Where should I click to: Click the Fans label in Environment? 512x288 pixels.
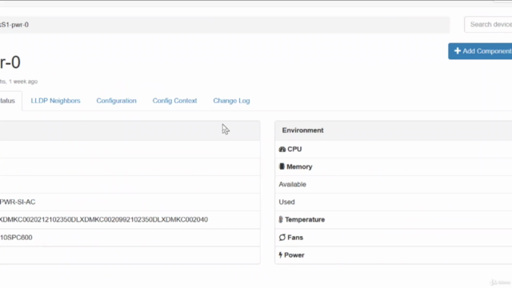295,238
